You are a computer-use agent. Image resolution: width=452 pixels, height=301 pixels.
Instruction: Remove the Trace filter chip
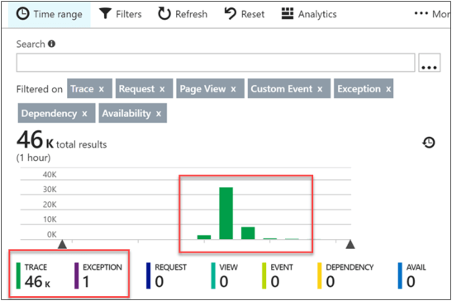101,89
